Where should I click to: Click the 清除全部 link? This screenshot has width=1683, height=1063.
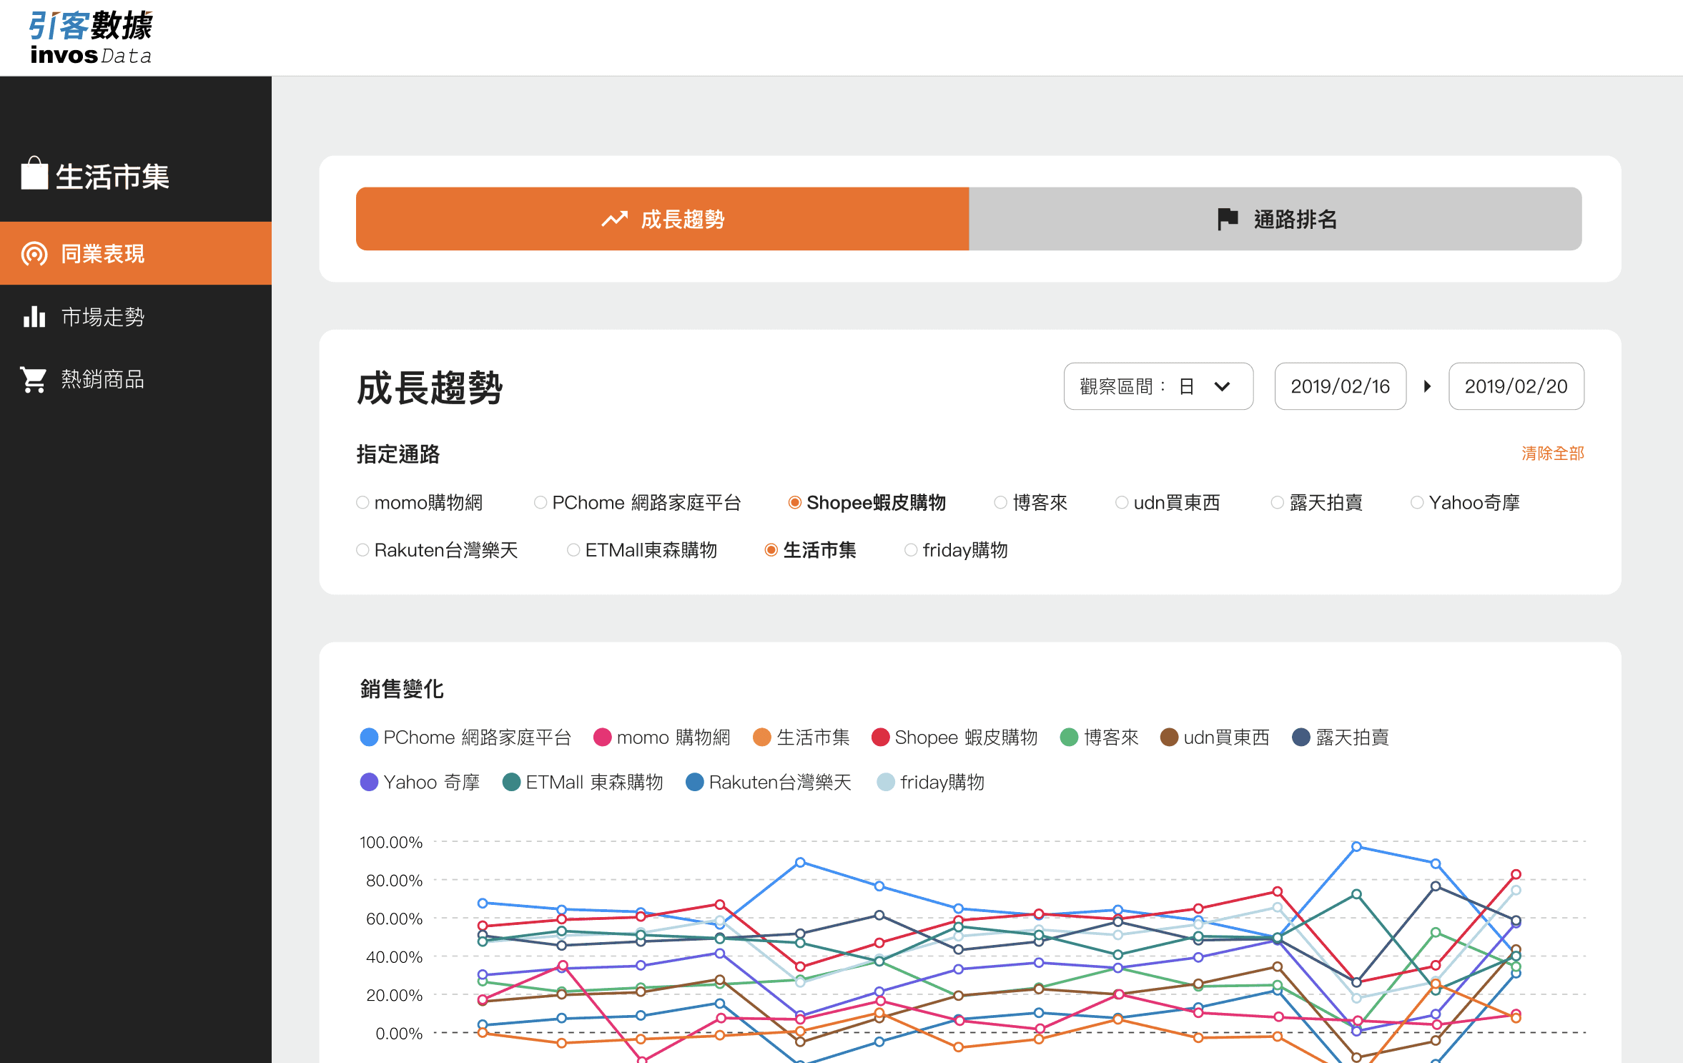[1552, 454]
